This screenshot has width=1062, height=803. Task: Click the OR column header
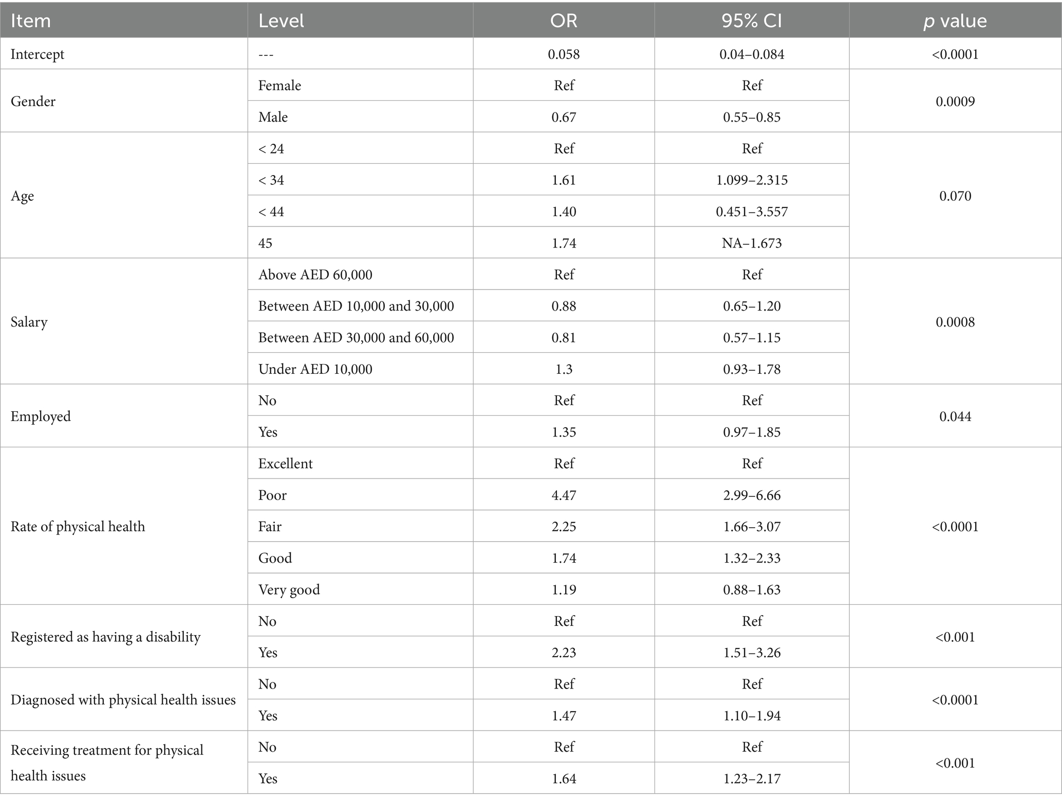(564, 21)
